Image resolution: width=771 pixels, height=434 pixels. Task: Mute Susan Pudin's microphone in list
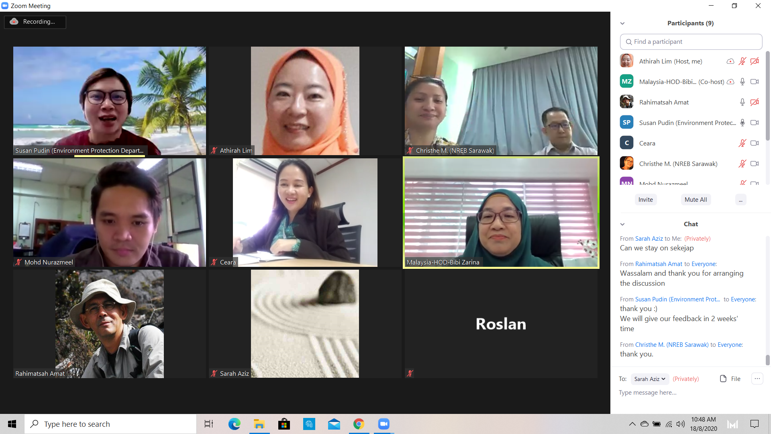click(742, 123)
